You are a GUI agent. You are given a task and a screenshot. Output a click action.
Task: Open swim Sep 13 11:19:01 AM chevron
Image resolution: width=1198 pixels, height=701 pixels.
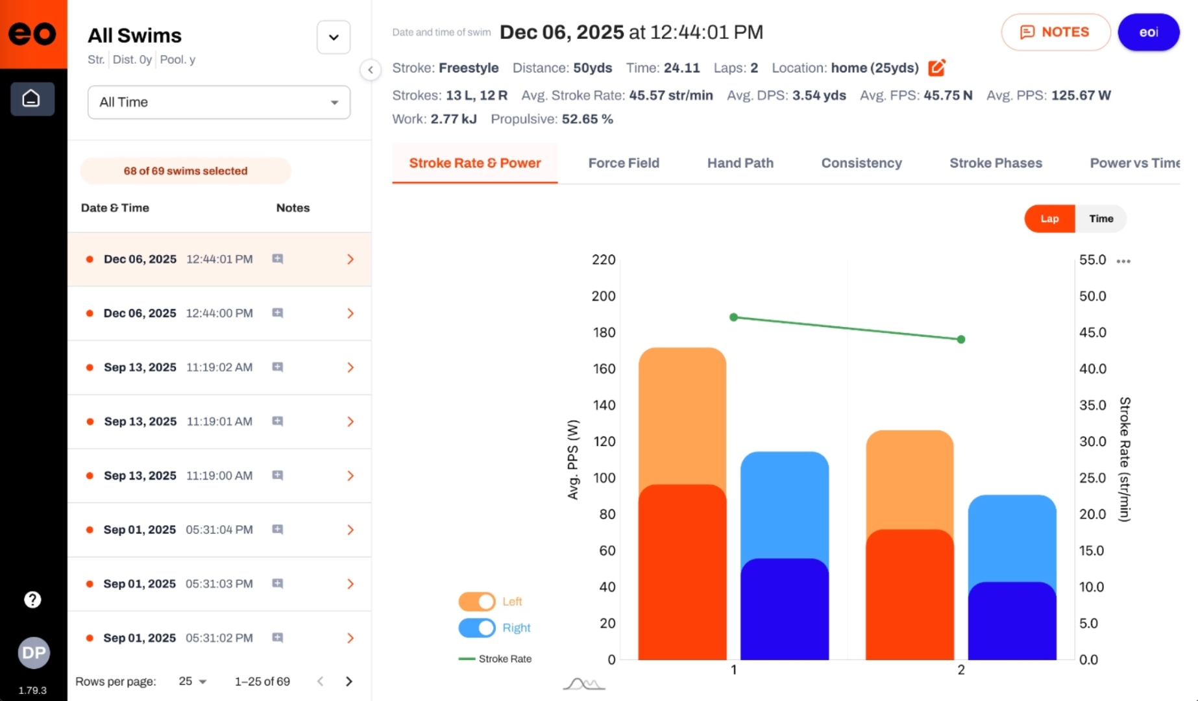click(350, 421)
